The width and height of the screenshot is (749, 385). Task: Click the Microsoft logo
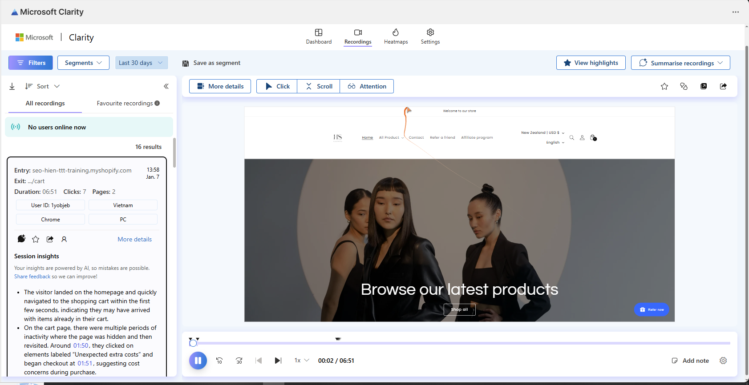(34, 37)
